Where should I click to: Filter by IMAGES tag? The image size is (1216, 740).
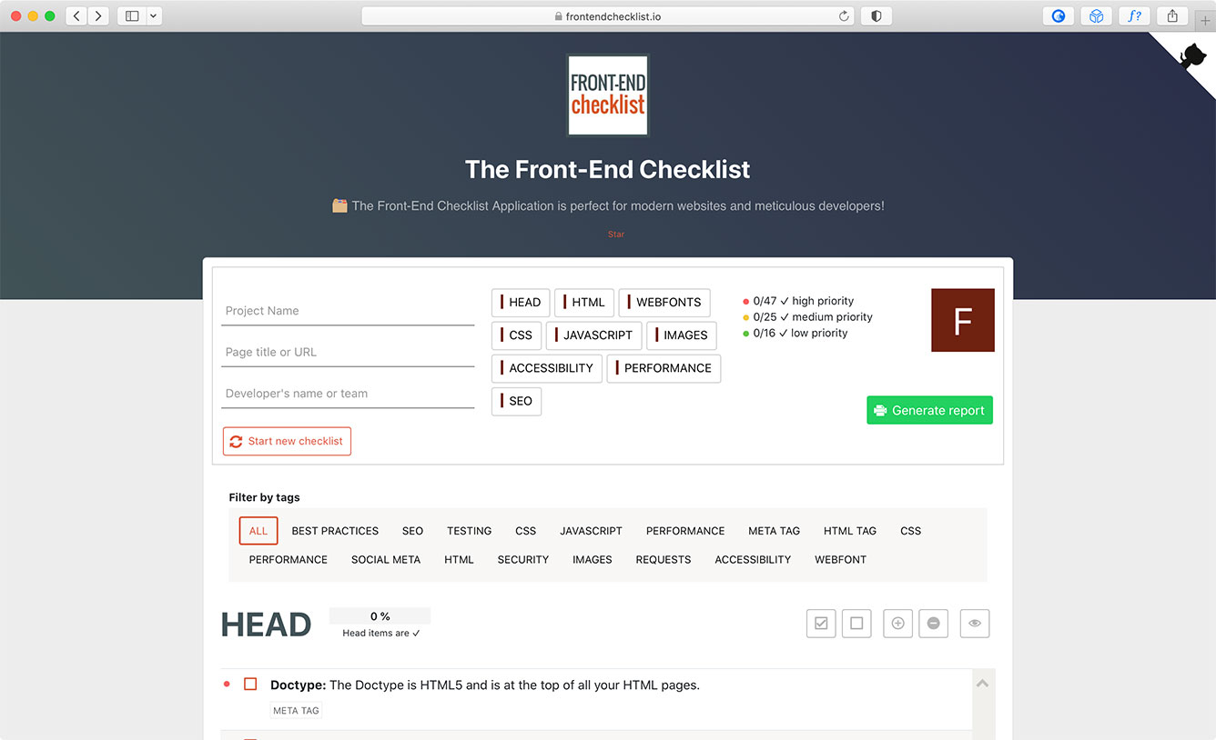click(593, 560)
